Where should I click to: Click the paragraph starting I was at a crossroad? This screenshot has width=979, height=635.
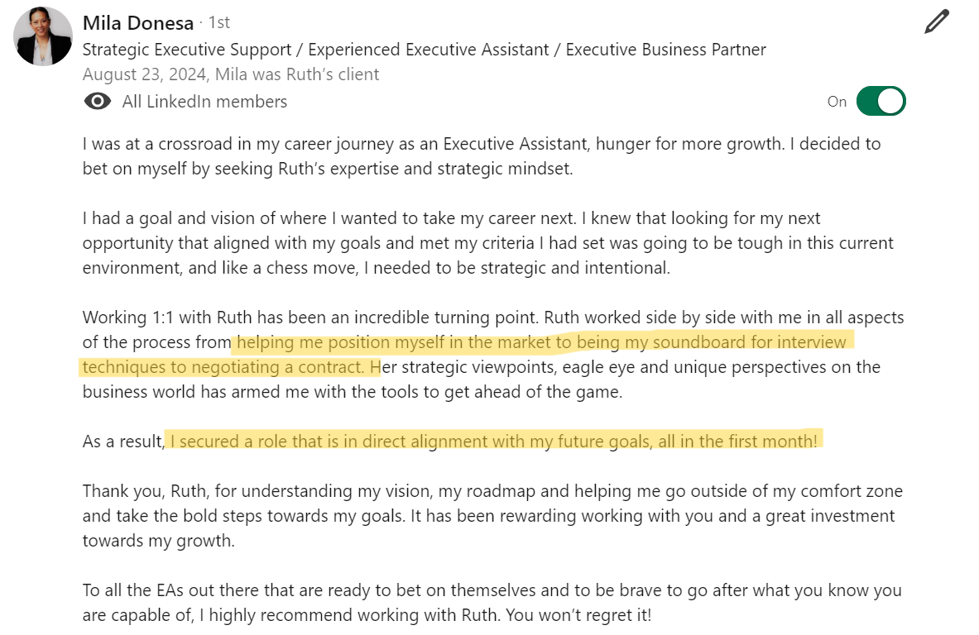click(x=482, y=156)
